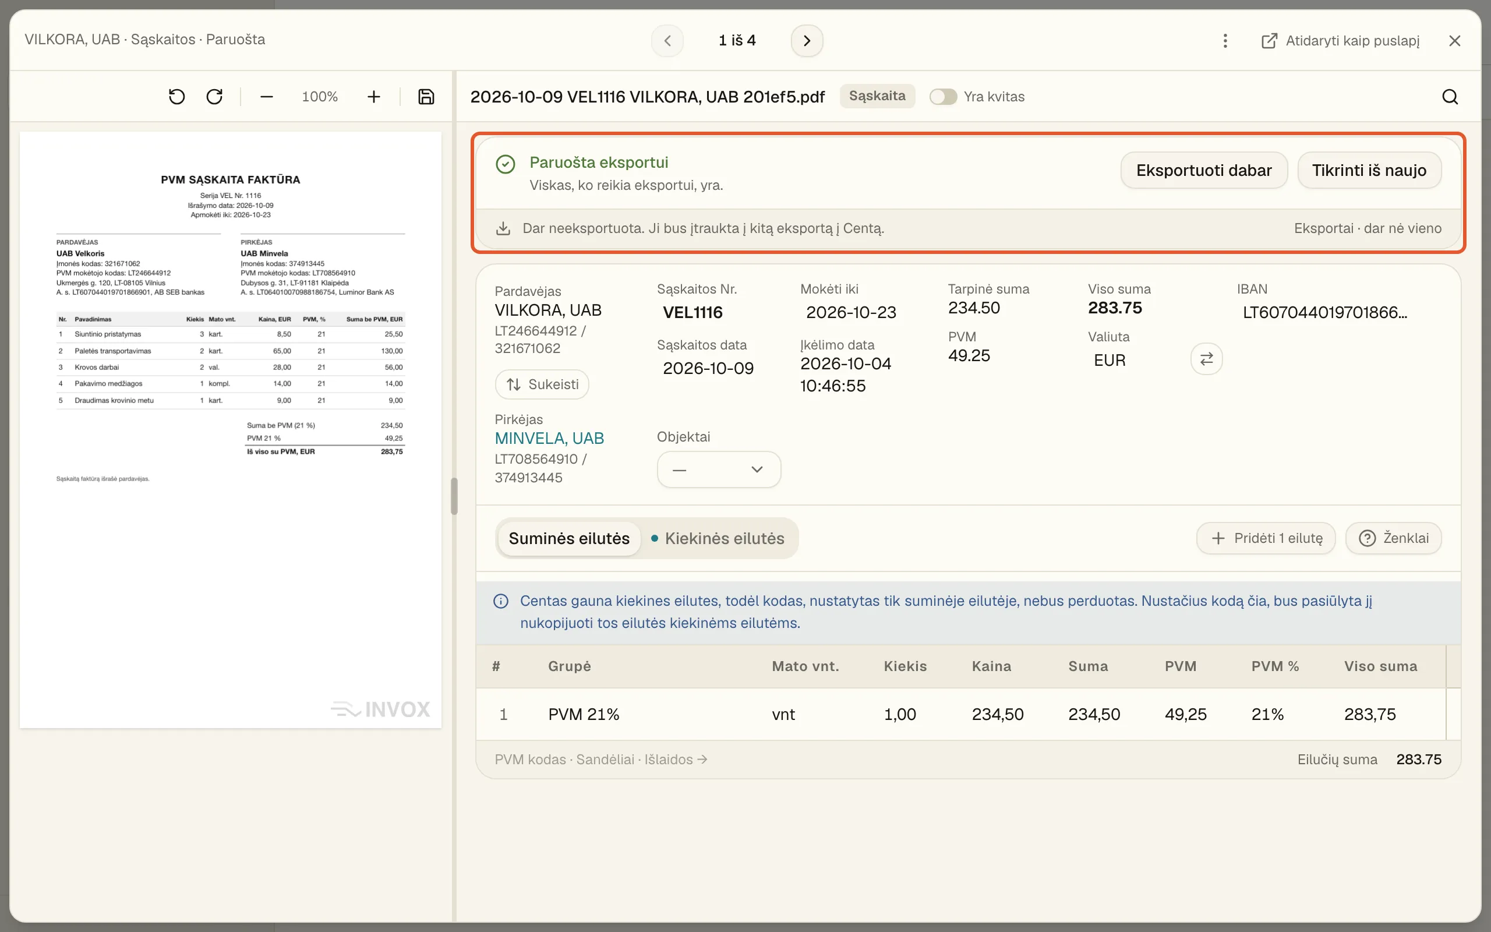Click the info icon in the Centas notice
The image size is (1491, 932).
point(501,601)
